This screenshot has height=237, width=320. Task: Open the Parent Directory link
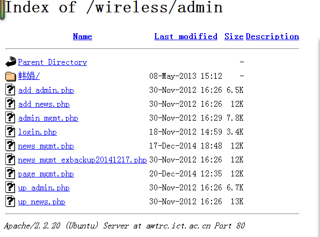click(53, 62)
